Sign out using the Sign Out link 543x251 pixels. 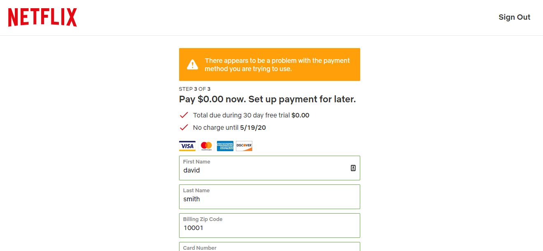514,17
